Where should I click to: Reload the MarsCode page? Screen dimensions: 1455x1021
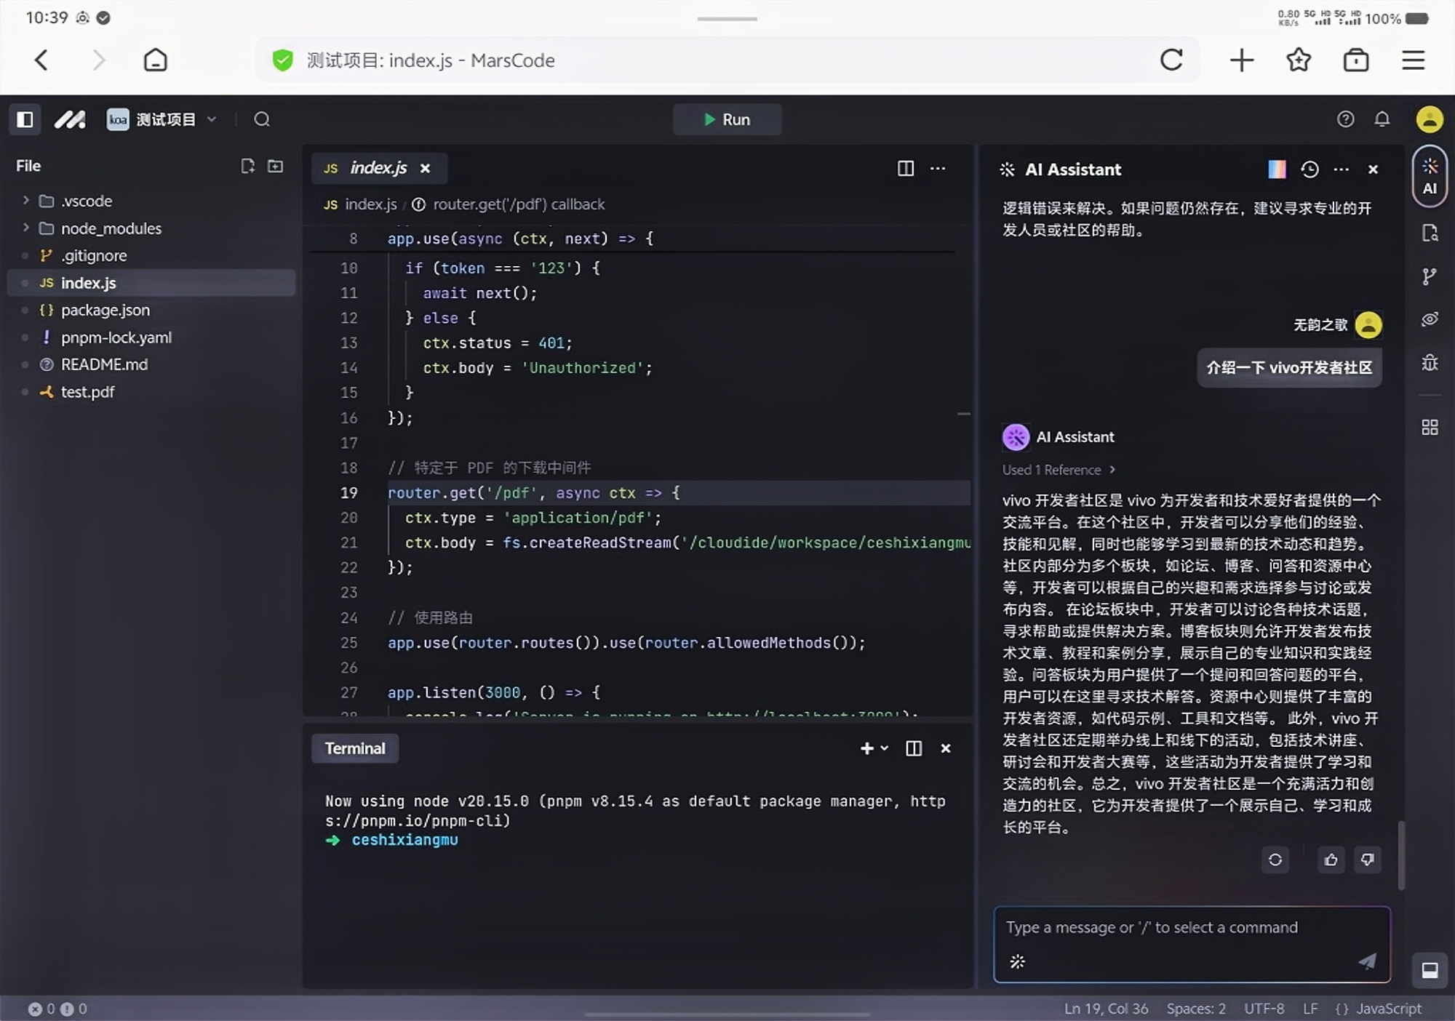tap(1171, 60)
